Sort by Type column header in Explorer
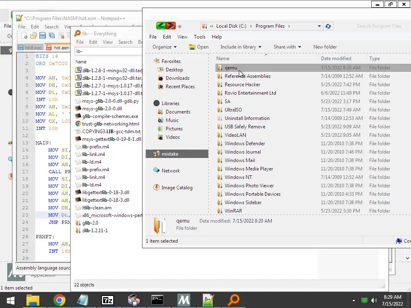 click(374, 59)
